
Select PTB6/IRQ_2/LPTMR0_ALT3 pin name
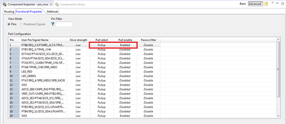click(x=43, y=45)
